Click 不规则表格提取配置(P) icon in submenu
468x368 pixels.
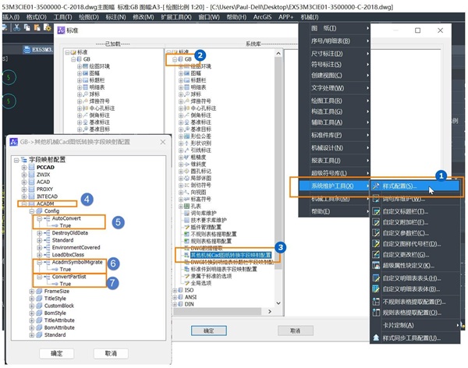pyautogui.click(x=376, y=302)
